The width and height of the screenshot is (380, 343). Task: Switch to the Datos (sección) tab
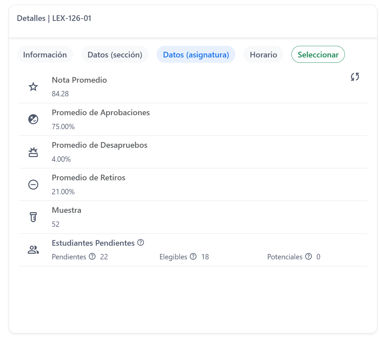coord(115,54)
